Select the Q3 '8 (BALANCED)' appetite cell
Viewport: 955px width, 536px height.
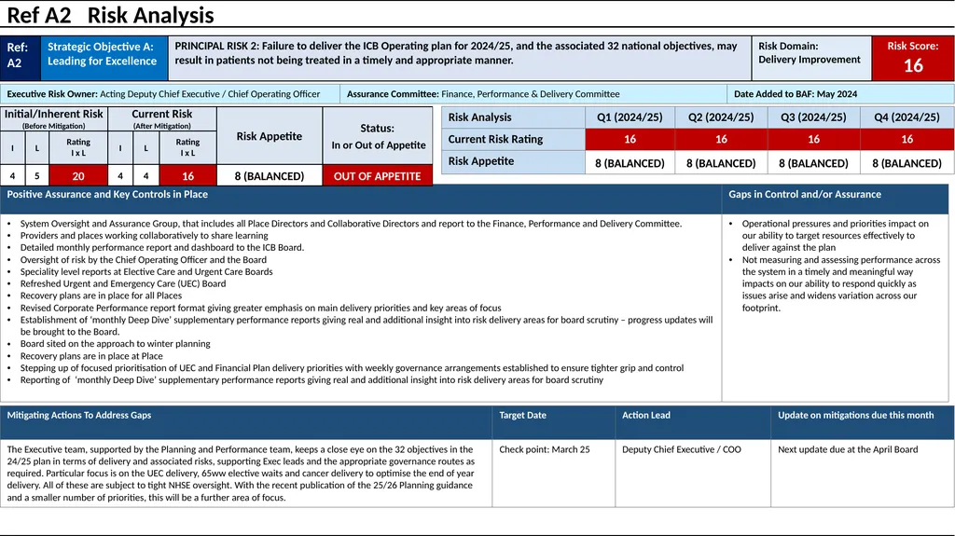tap(813, 162)
